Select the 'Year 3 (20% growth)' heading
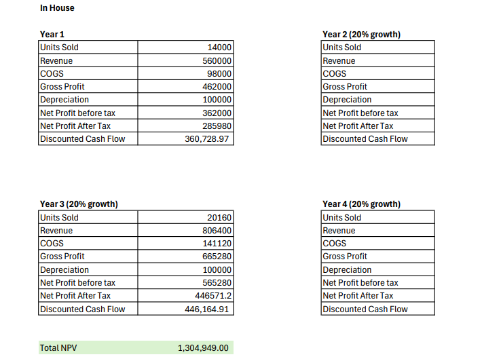This screenshot has height=359, width=482. coord(79,204)
